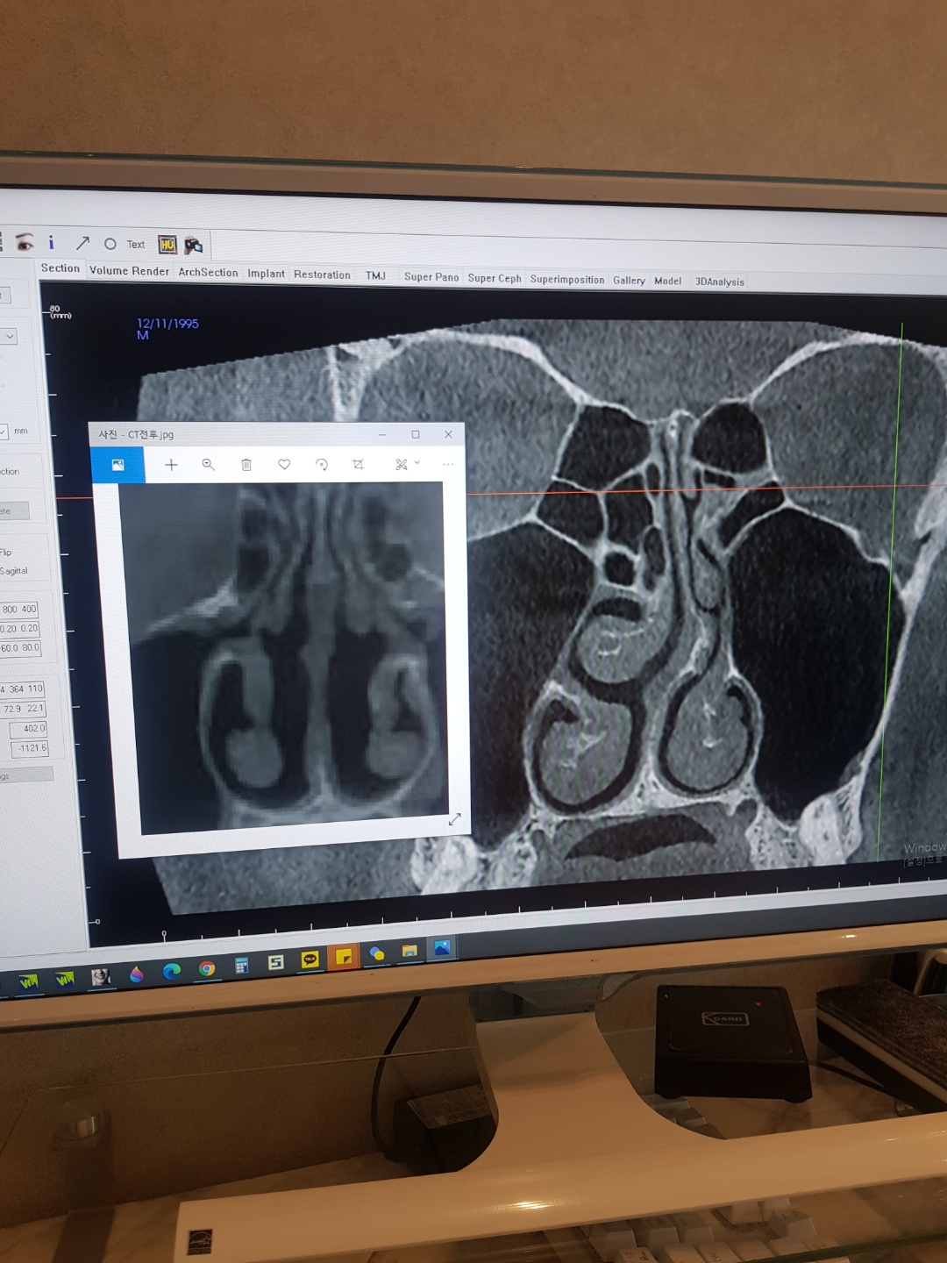Viewport: 947px width, 1263px height.
Task: Select the arrow annotation tool
Action: coord(82,243)
